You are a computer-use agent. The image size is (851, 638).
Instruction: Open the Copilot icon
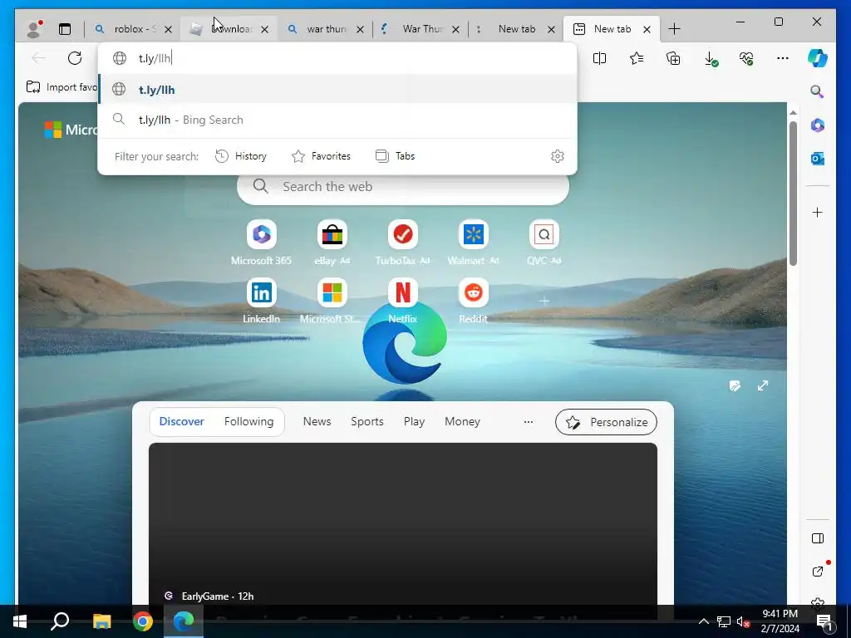(x=818, y=58)
